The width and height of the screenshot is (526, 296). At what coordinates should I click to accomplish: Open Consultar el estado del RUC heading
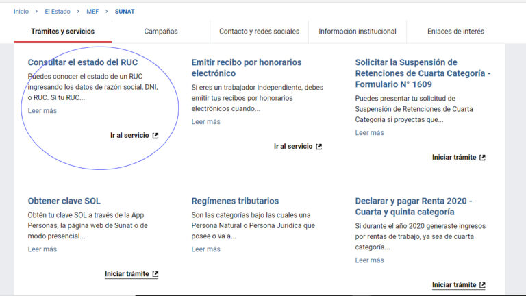82,62
